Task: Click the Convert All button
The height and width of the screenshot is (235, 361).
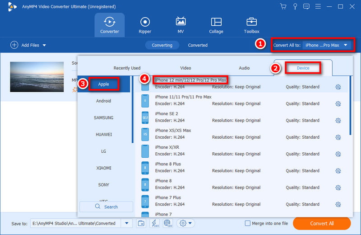Action: [322, 223]
